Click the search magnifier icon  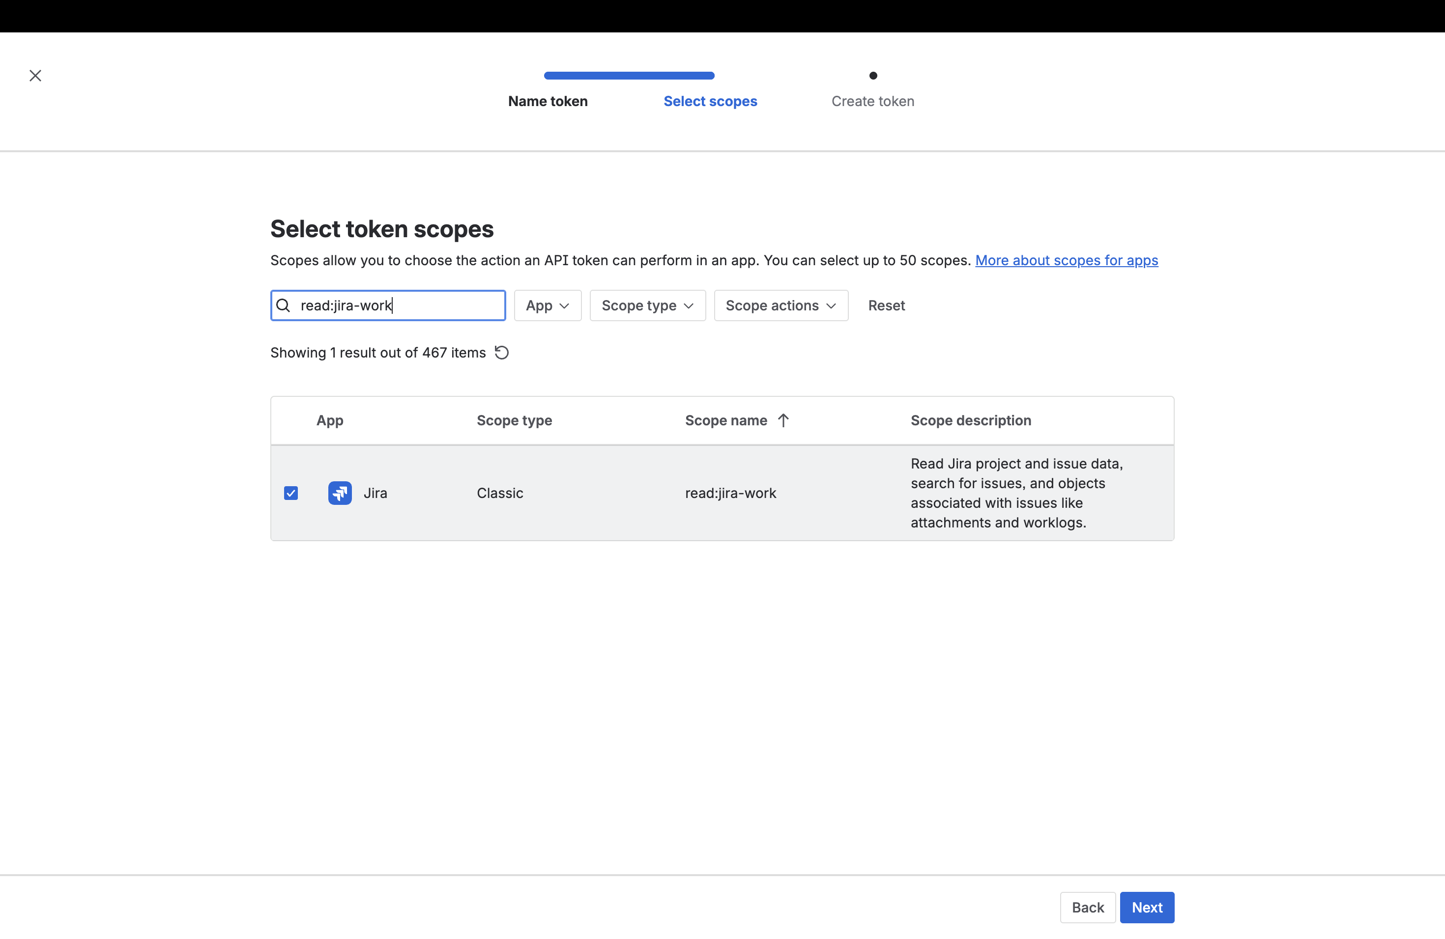(x=284, y=305)
